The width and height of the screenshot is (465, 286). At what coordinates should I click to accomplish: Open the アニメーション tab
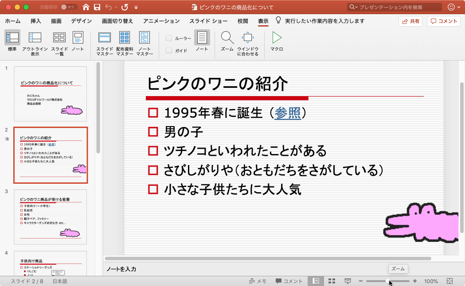tap(161, 21)
